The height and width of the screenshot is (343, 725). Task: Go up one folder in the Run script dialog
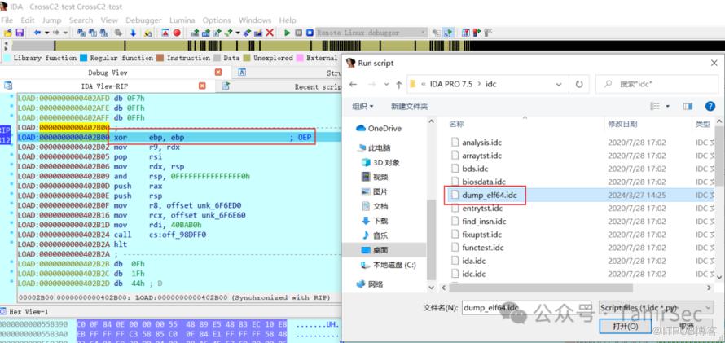[x=398, y=85]
